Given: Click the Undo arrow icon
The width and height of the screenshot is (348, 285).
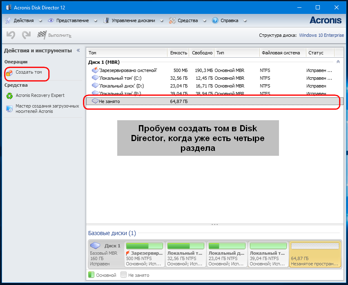Looking at the screenshot, I should pos(11,35).
